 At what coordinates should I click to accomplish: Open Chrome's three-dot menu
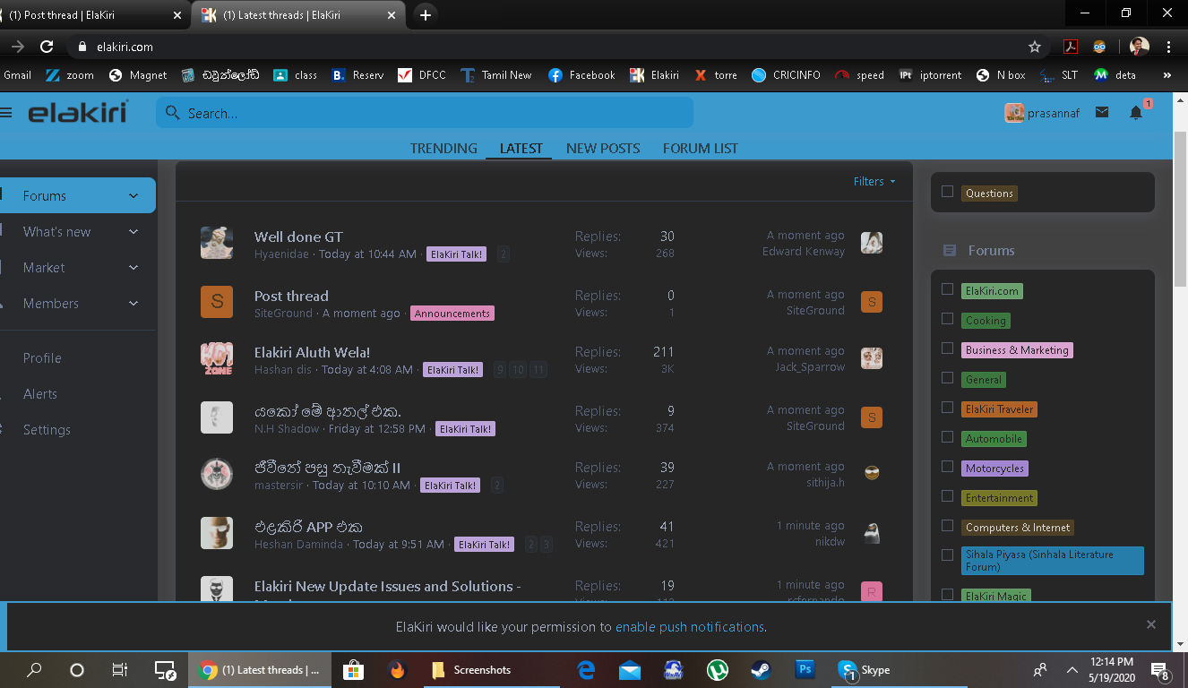(x=1169, y=47)
